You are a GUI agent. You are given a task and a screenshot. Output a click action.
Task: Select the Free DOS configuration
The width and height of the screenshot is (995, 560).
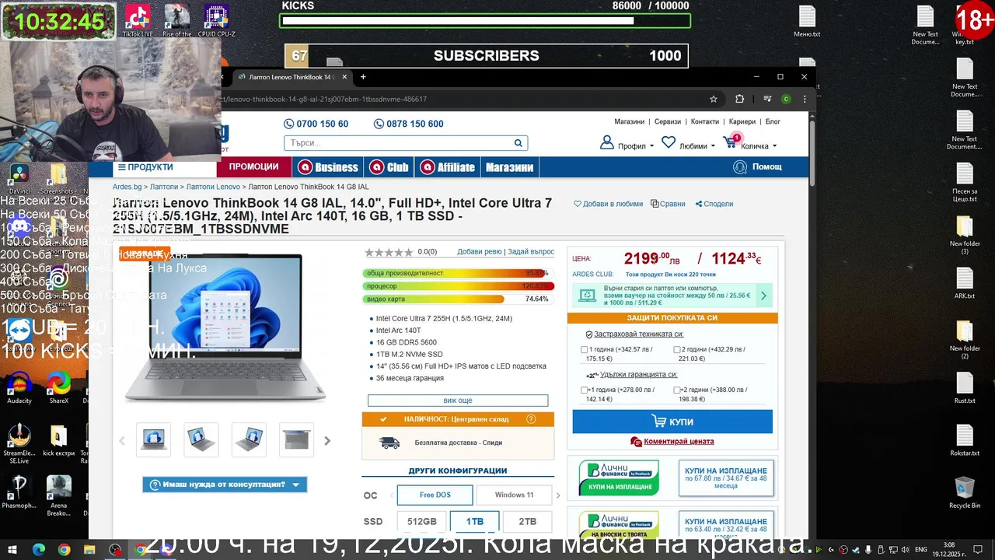coord(435,495)
